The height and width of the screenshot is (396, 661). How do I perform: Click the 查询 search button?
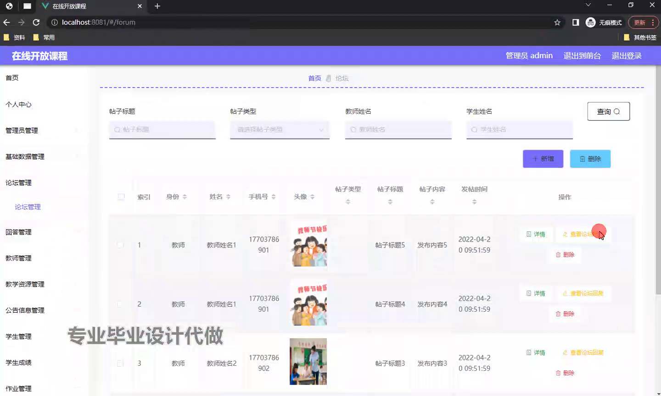[x=609, y=111]
